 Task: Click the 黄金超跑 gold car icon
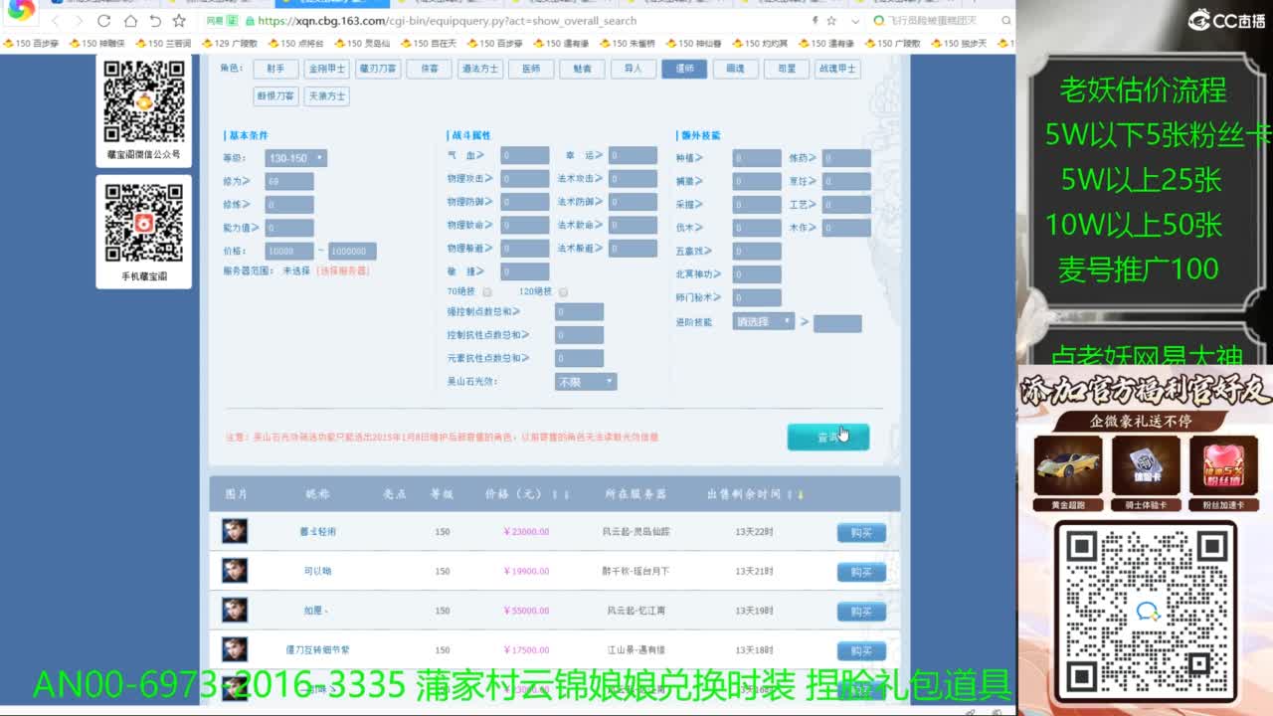point(1067,465)
